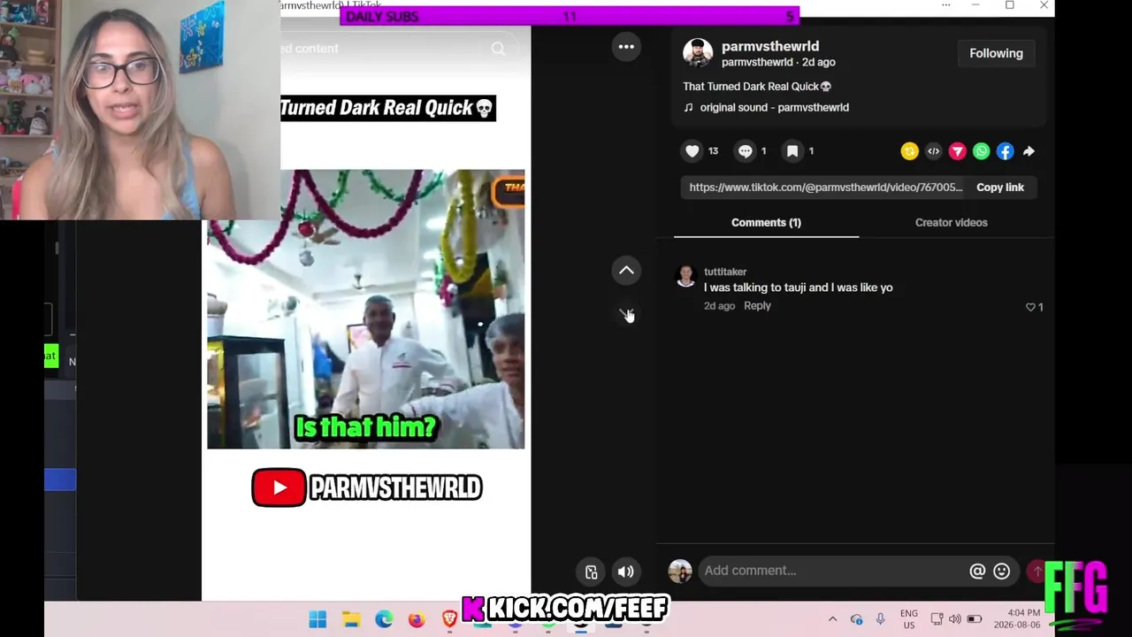Send to friends with the red paper-plane icon
This screenshot has width=1132, height=637.
[957, 151]
